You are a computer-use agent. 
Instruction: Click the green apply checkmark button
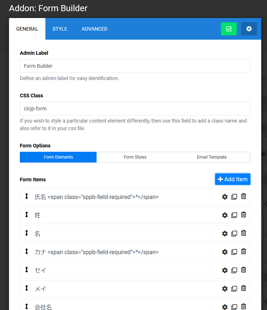point(229,29)
